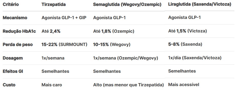Click the Agonista GLP-1 + GIP cell
The image size is (241, 95).
pyautogui.click(x=64, y=18)
